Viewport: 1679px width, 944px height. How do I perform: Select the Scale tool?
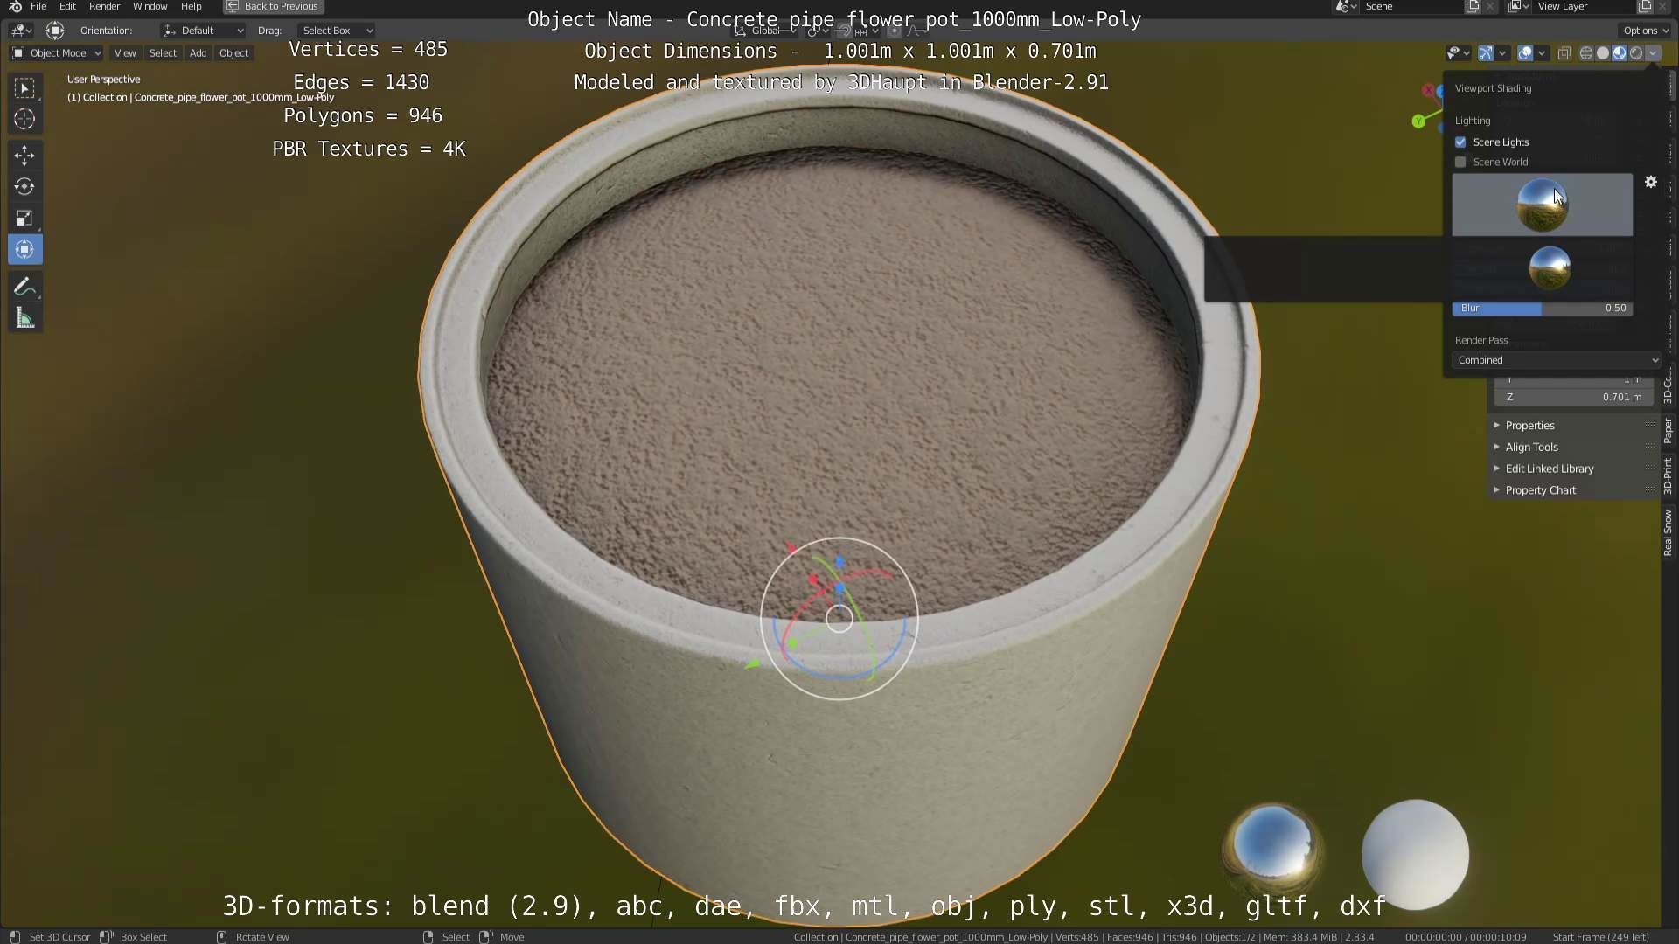24,218
